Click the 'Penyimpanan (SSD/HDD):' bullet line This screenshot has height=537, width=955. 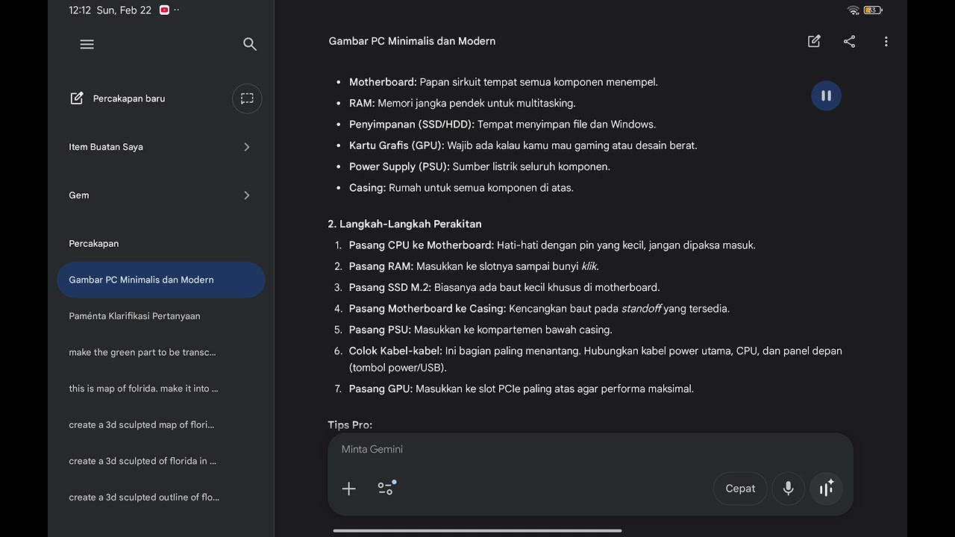503,125
